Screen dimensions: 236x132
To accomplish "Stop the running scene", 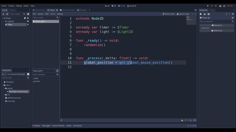I will tap(216, 6).
